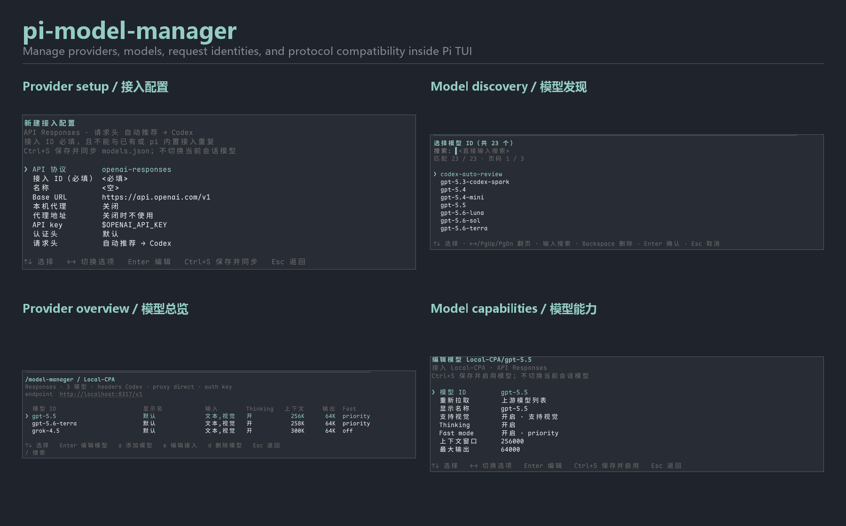The width and height of the screenshot is (846, 526).
Task: Click the Base URL https://api.openai.com/v1 value
Action: (x=156, y=197)
